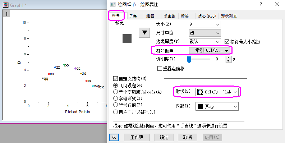The width and height of the screenshot is (285, 143).
Task: Click the transparency percent input field
Action: pos(220,59)
